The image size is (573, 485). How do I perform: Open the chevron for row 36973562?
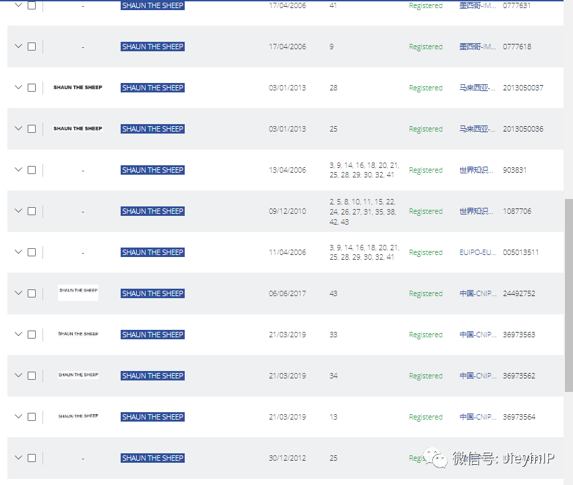18,375
